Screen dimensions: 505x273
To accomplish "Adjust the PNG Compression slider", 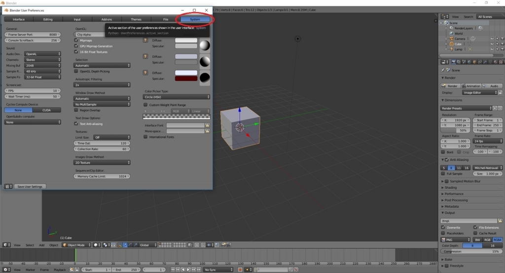I will (471, 251).
